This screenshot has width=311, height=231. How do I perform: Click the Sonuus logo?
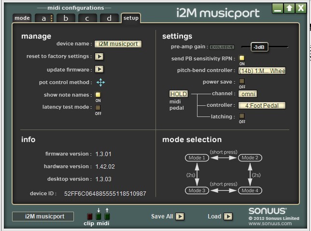tap(268, 211)
